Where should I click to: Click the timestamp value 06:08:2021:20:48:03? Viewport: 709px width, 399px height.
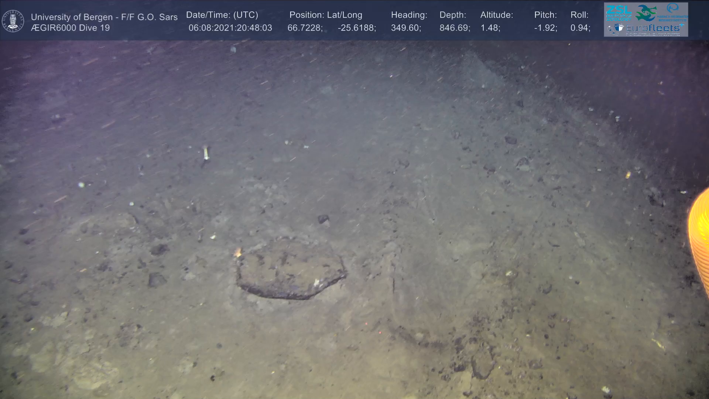230,28
